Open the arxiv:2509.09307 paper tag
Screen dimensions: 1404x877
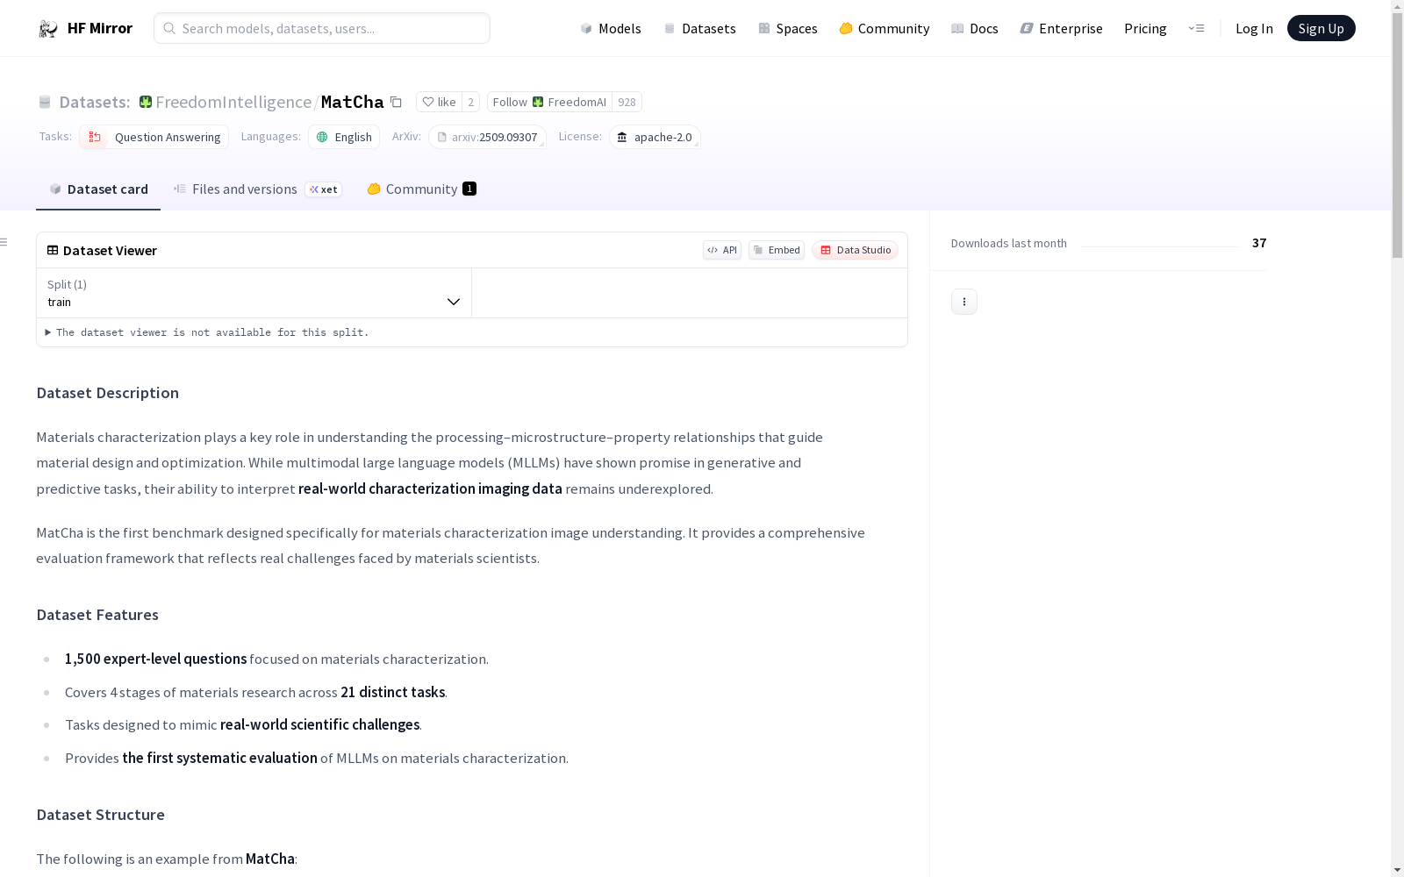[488, 137]
